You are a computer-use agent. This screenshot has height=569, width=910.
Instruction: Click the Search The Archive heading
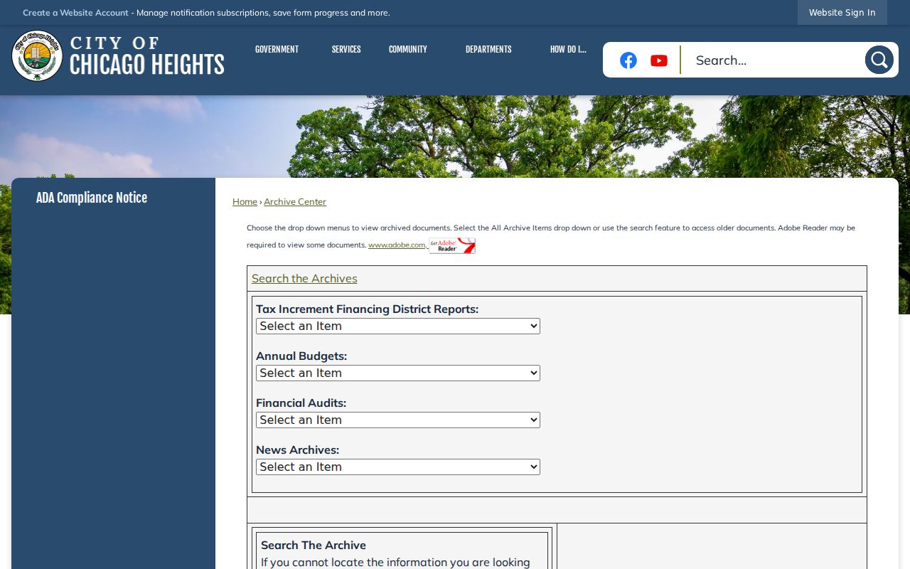(x=314, y=546)
